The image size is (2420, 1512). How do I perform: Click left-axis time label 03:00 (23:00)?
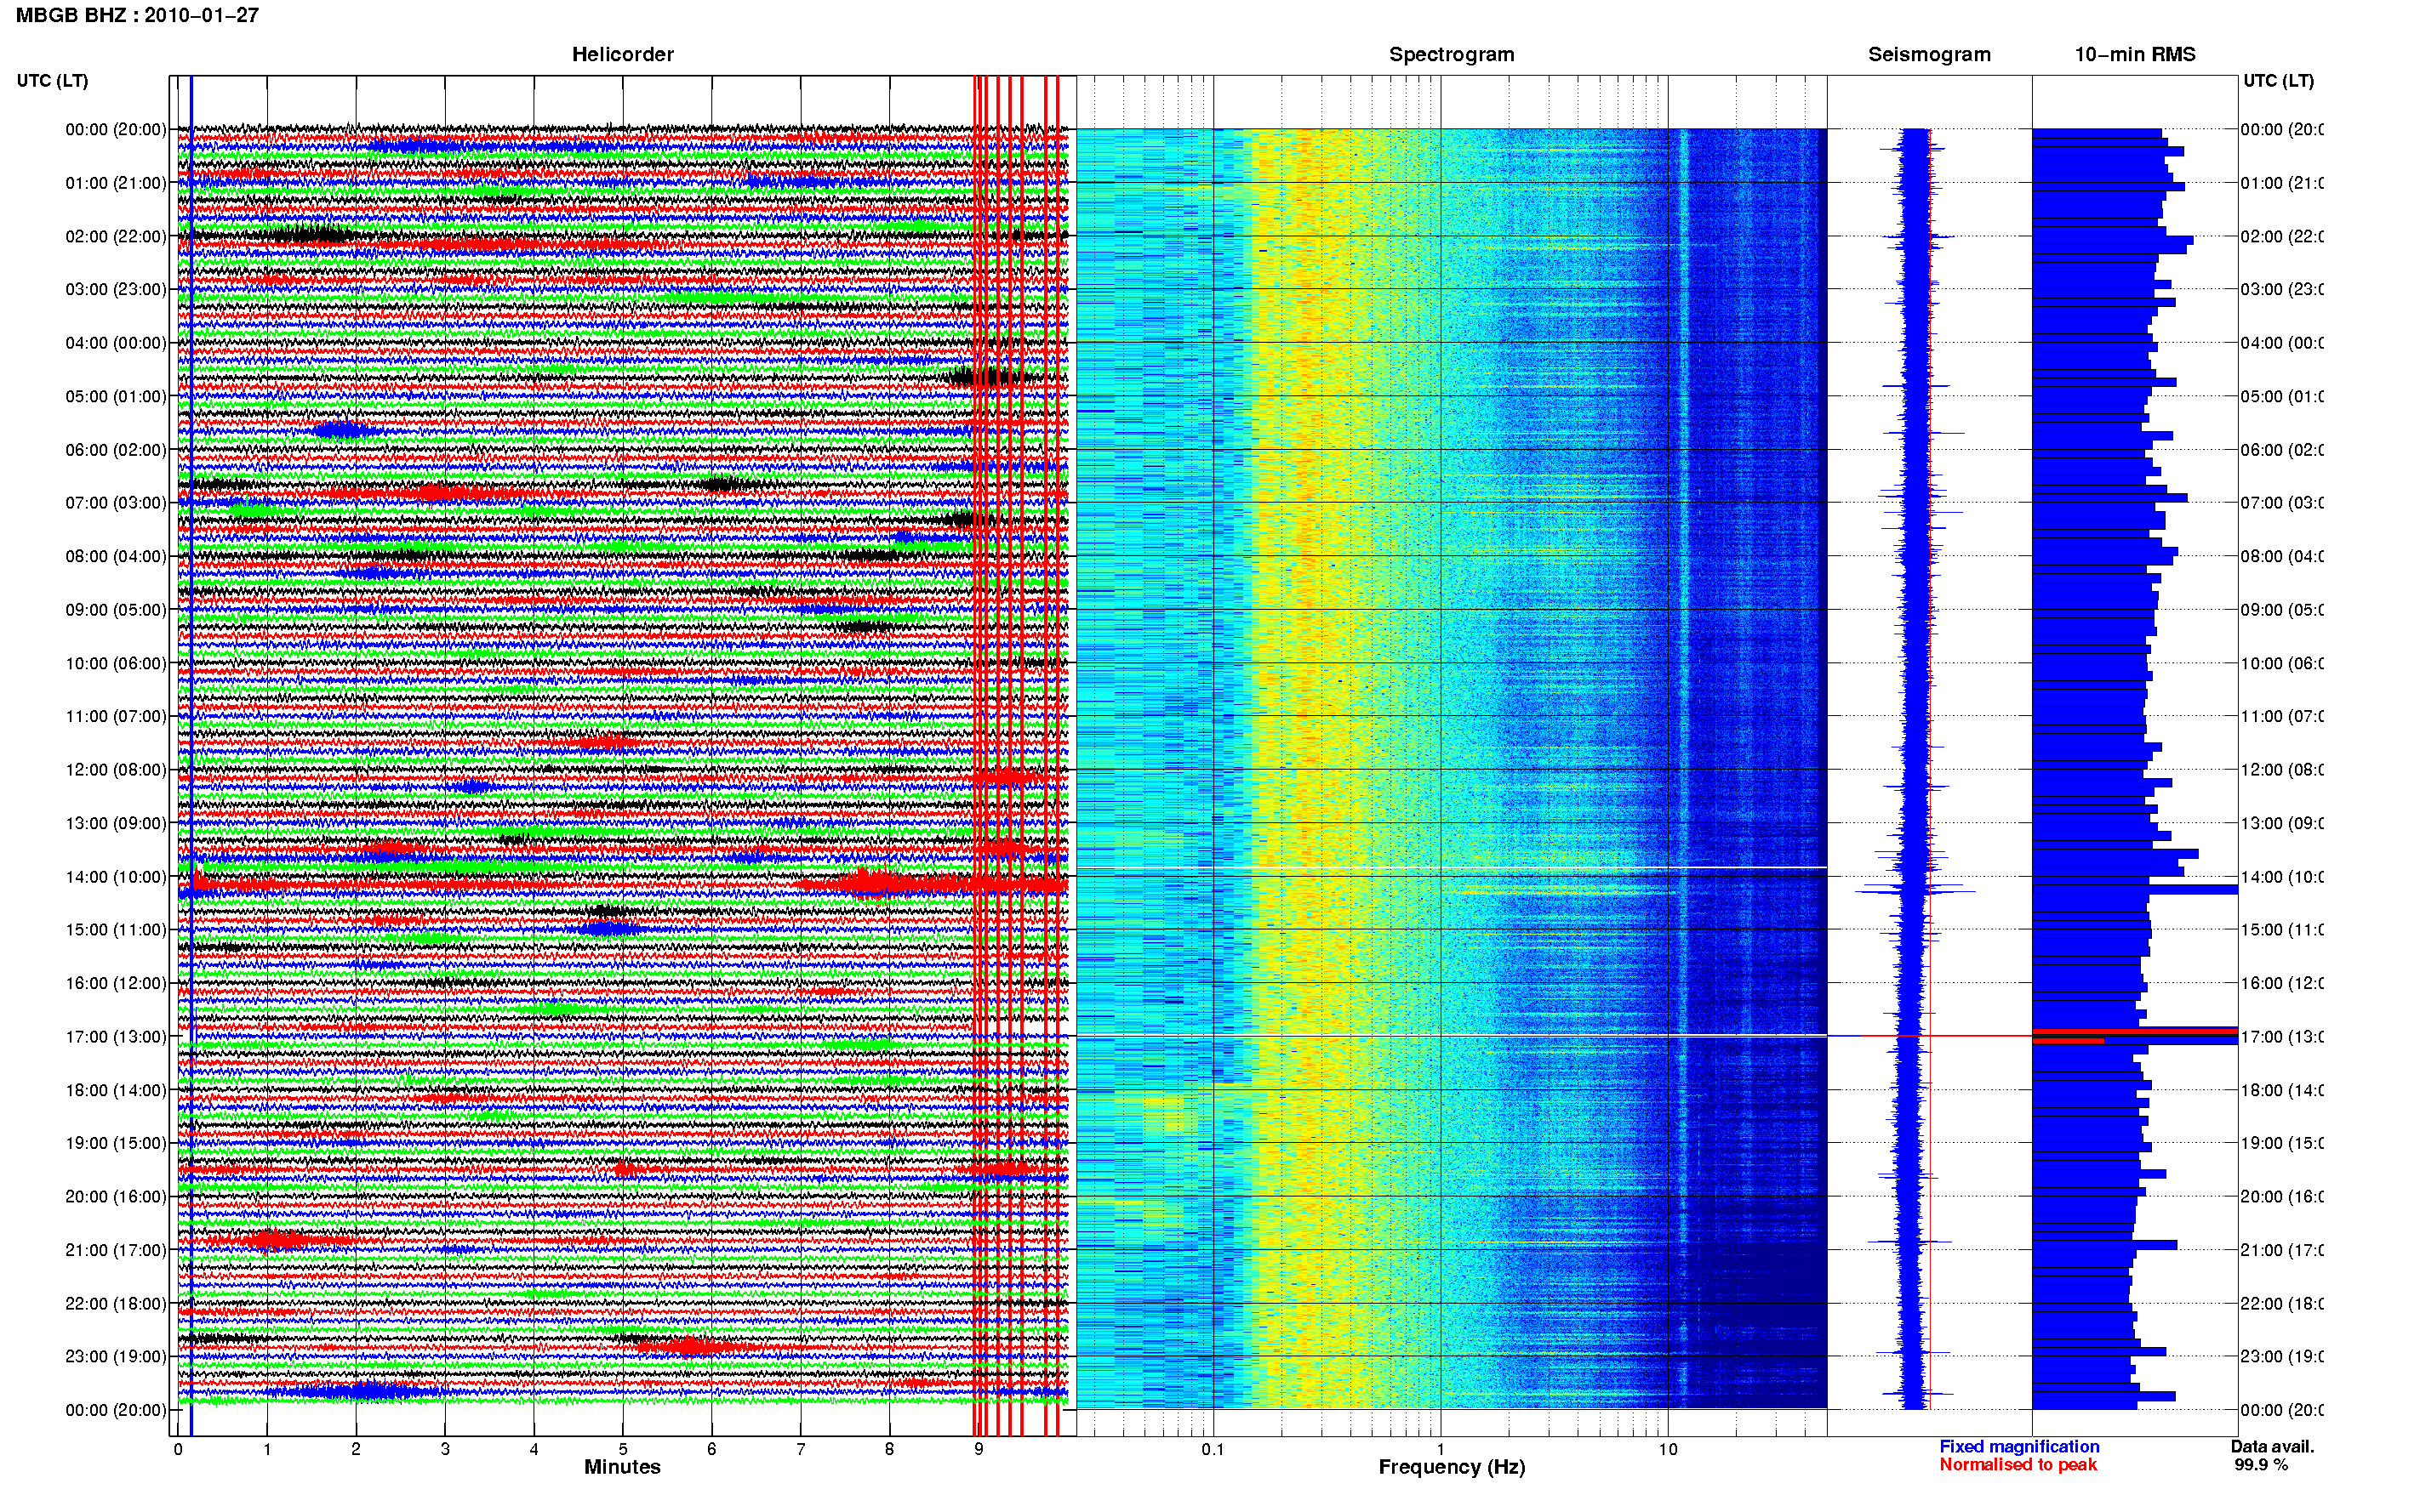click(x=116, y=289)
